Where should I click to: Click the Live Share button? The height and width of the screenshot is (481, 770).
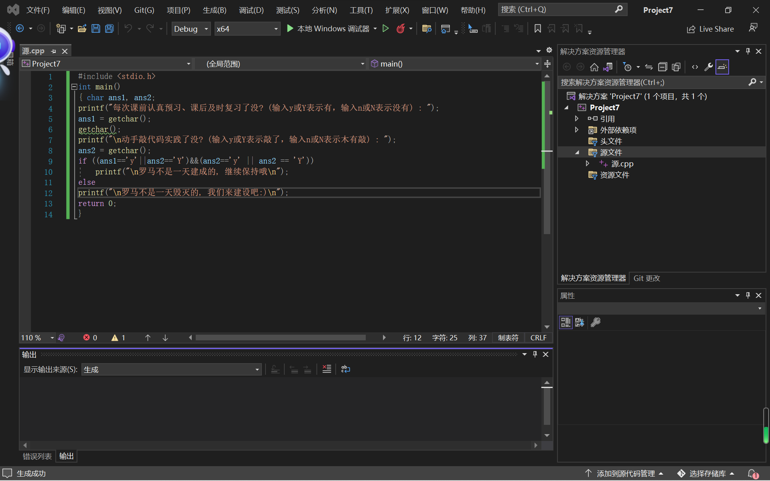coord(710,29)
